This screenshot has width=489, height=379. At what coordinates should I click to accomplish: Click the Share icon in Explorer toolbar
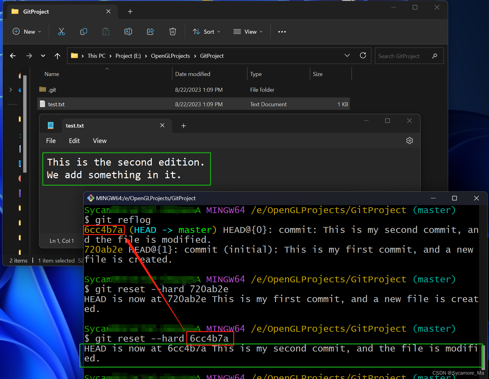point(150,32)
